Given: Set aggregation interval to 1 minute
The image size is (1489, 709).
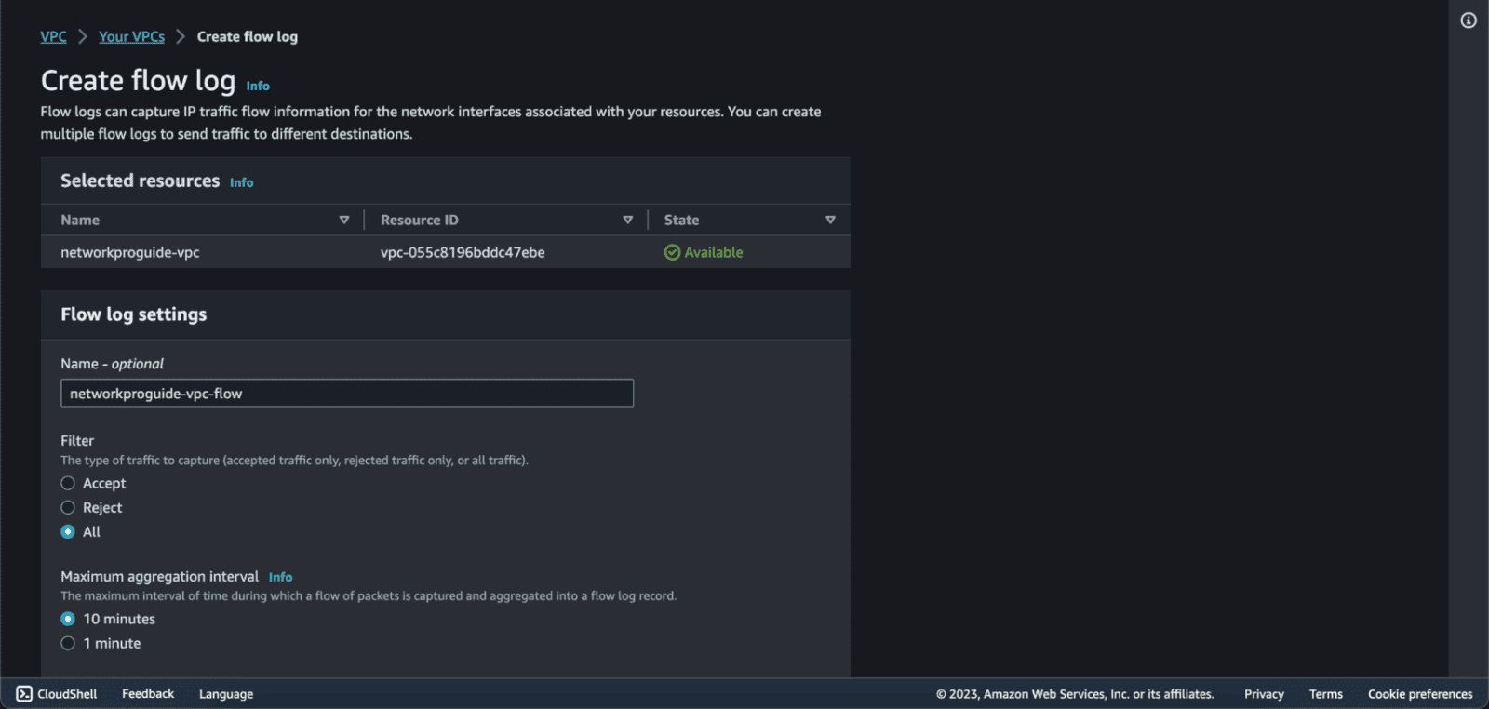Looking at the screenshot, I should click(68, 643).
